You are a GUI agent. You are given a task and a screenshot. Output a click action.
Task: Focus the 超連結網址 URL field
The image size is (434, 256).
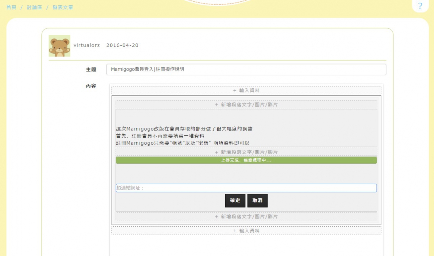click(x=246, y=188)
